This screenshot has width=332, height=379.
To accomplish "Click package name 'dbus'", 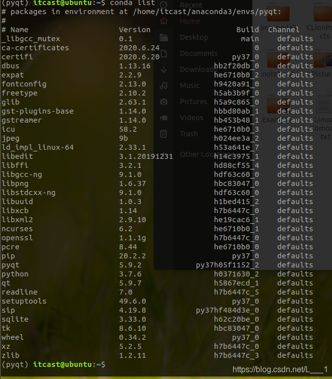I will [x=11, y=66].
